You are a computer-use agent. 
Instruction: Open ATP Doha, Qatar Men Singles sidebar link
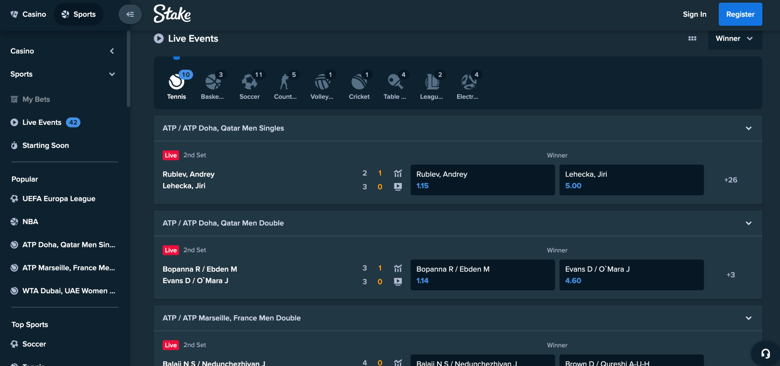coord(63,245)
